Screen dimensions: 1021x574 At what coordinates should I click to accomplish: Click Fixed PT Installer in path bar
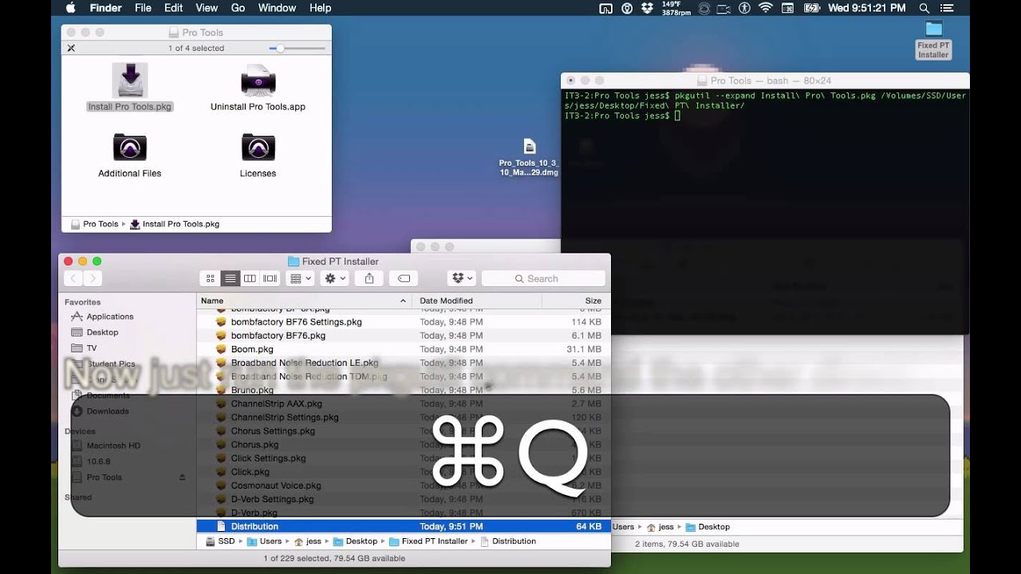pyautogui.click(x=428, y=541)
